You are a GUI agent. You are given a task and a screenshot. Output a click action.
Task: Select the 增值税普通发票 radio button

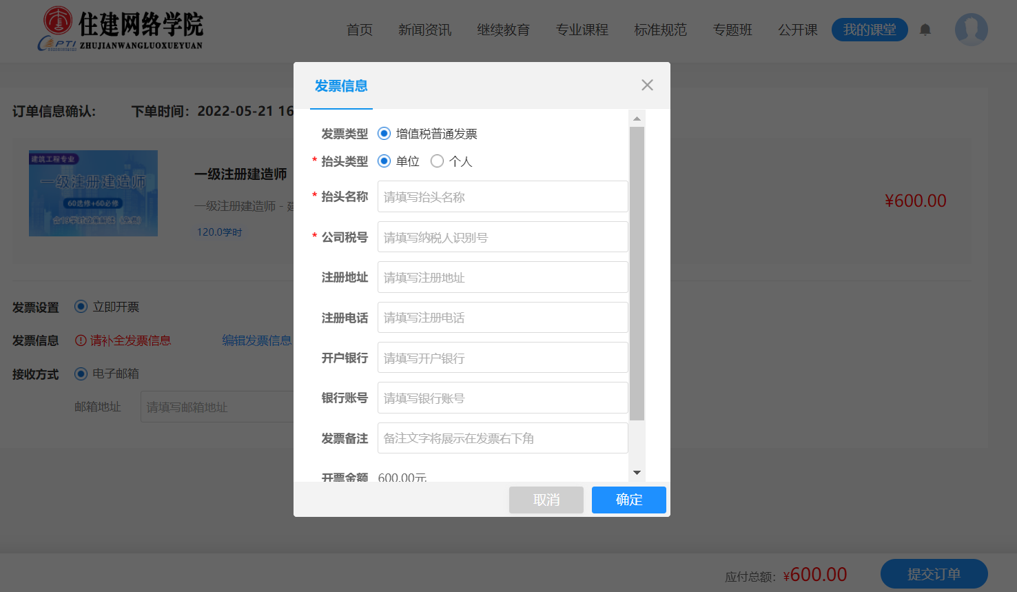(384, 134)
